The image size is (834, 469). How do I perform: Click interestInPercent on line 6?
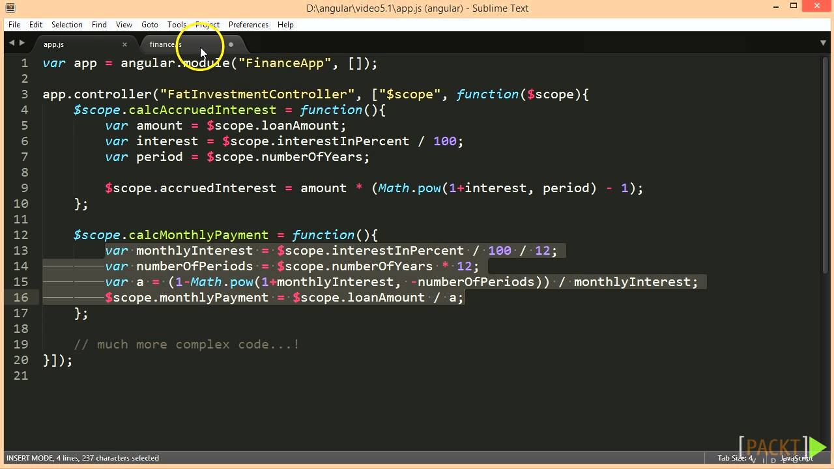[x=343, y=141]
